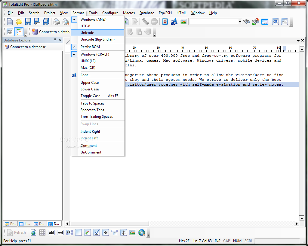Click the binoculars Find icon

click(247, 22)
